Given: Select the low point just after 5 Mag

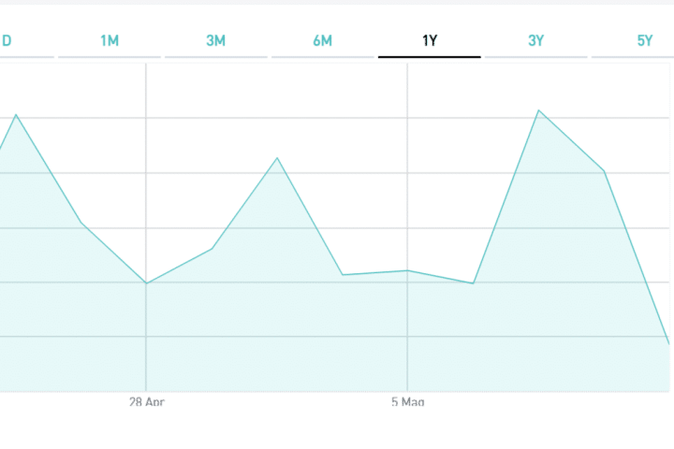Looking at the screenshot, I should [x=473, y=282].
